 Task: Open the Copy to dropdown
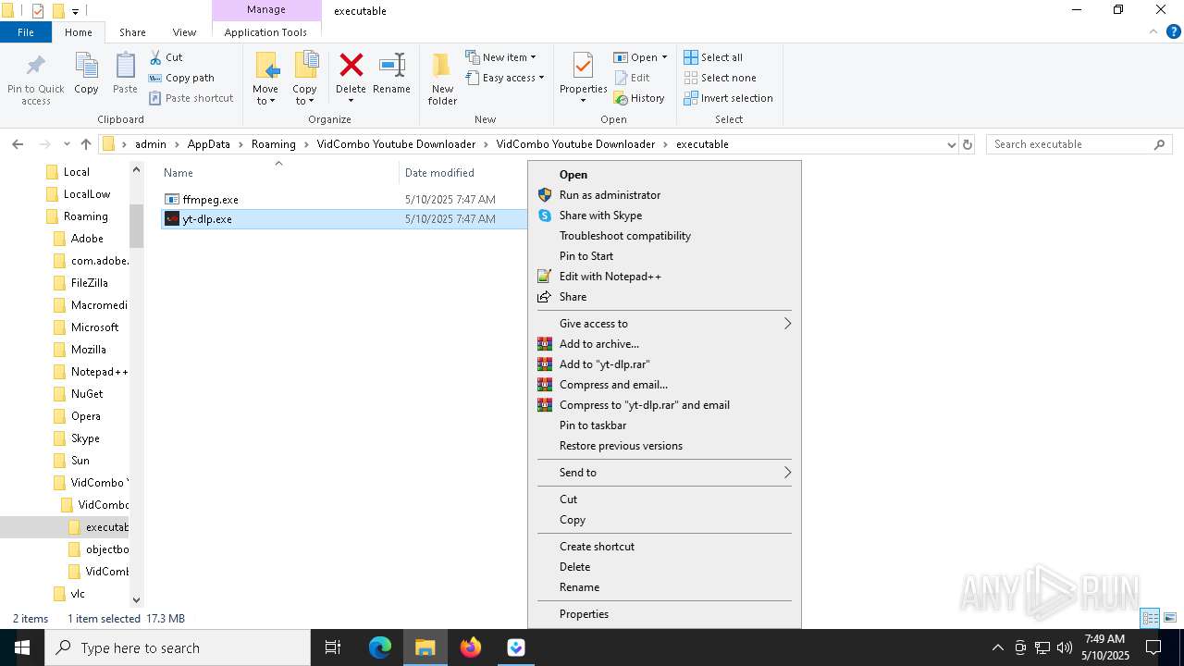tap(305, 79)
